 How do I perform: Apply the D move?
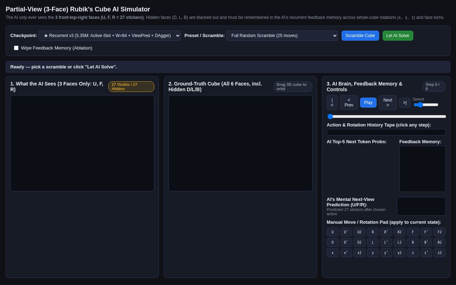pyautogui.click(x=333, y=243)
